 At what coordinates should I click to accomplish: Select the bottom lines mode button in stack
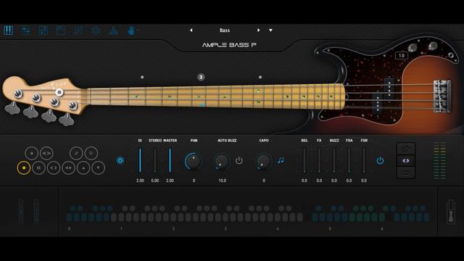406,173
